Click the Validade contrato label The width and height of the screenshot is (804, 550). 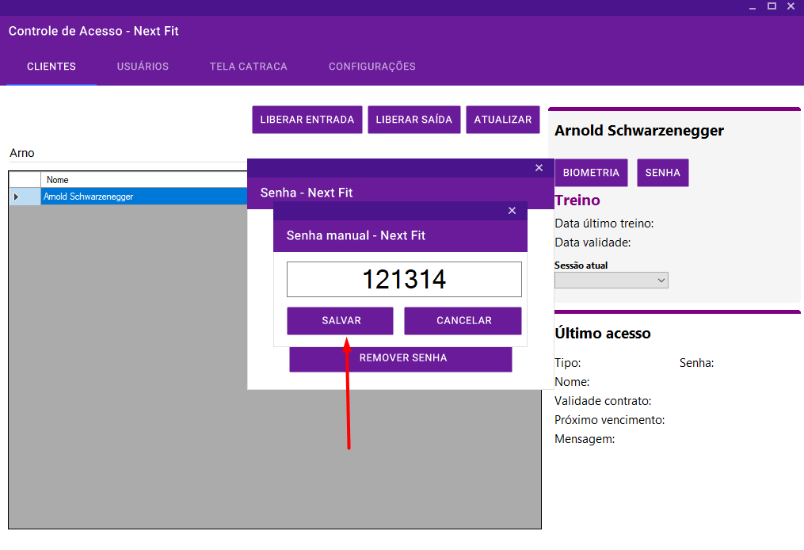point(603,401)
